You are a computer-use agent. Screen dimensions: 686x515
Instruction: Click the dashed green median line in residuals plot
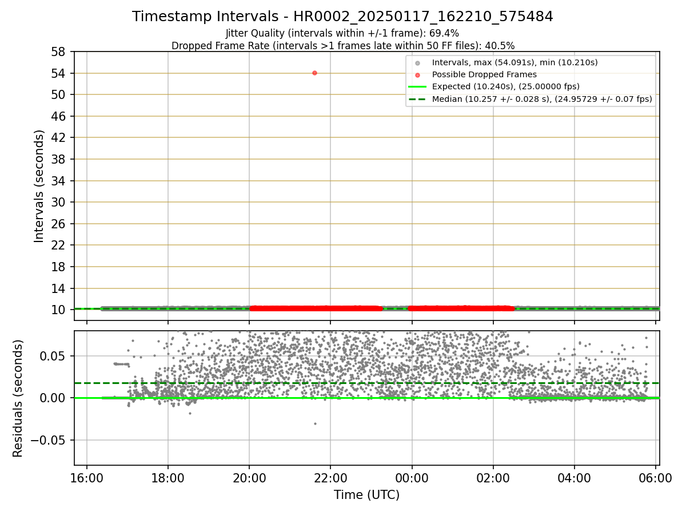pyautogui.click(x=366, y=383)
